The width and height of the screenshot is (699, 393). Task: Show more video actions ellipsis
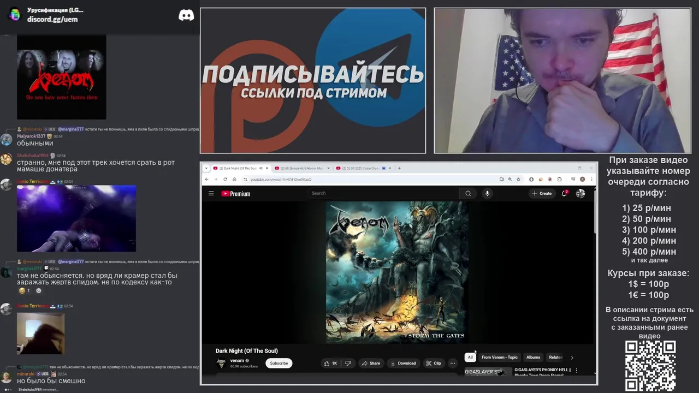point(452,363)
